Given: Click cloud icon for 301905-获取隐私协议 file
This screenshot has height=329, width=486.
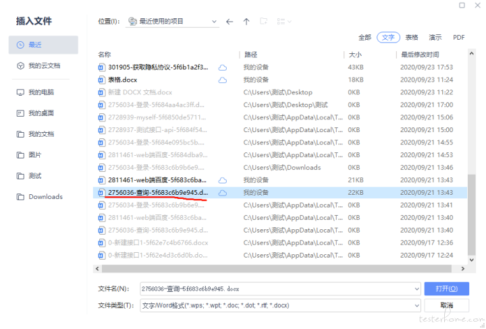Looking at the screenshot, I should click(x=223, y=67).
